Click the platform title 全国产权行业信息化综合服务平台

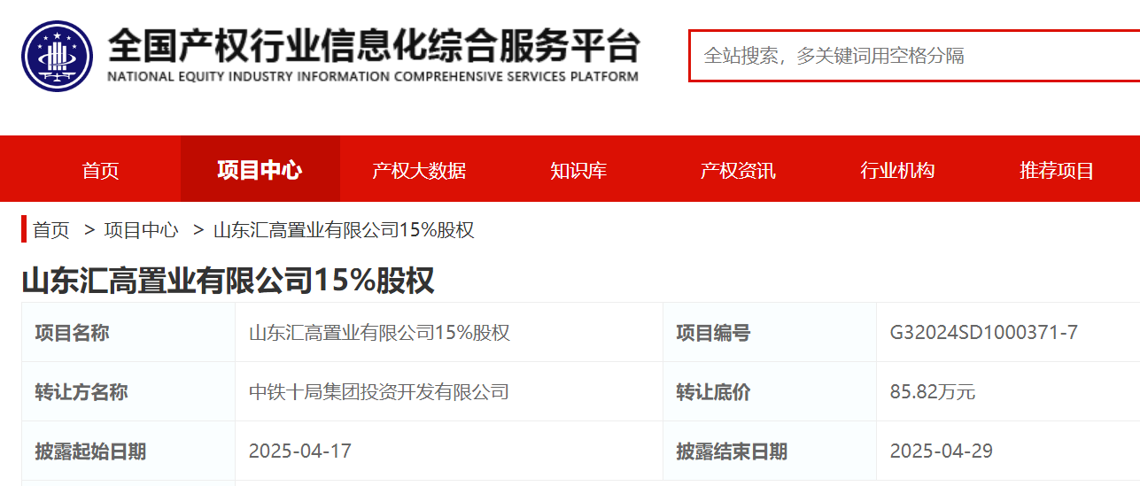(373, 44)
